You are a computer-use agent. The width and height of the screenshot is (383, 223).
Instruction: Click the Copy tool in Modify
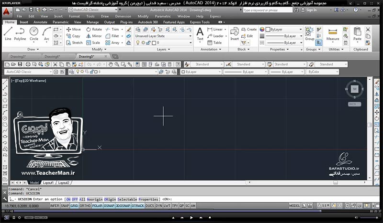pyautogui.click(x=73, y=36)
